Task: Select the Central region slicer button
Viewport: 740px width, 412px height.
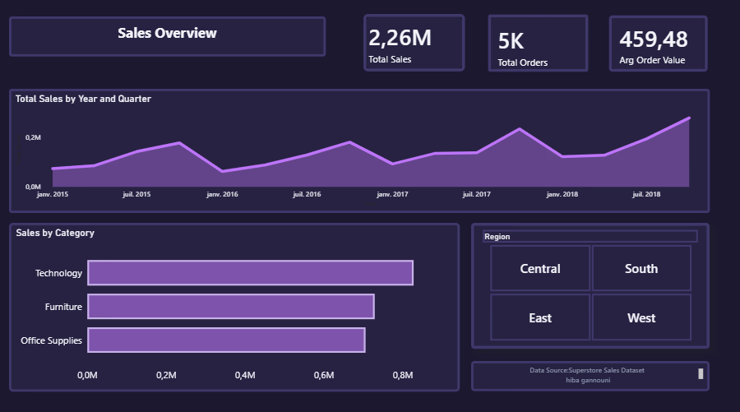Action: click(540, 268)
